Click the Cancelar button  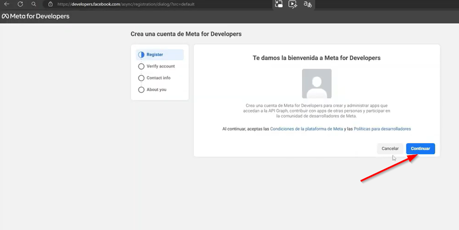(390, 149)
